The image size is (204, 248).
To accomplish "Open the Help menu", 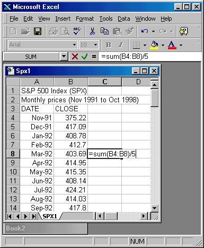I will (166, 19).
